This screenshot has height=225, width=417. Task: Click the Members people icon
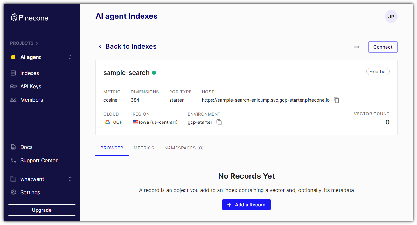pos(13,100)
